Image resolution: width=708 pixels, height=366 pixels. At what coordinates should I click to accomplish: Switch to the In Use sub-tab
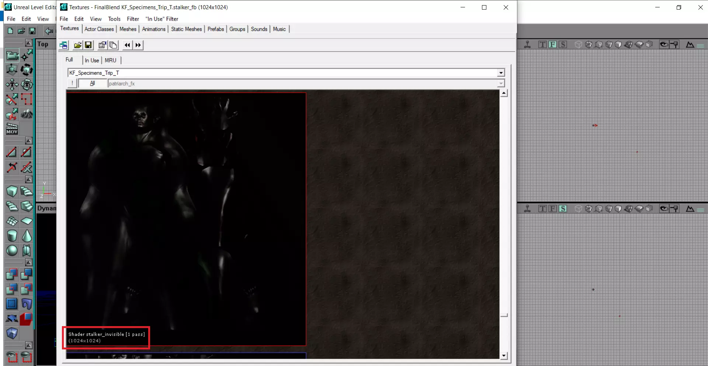pos(92,60)
